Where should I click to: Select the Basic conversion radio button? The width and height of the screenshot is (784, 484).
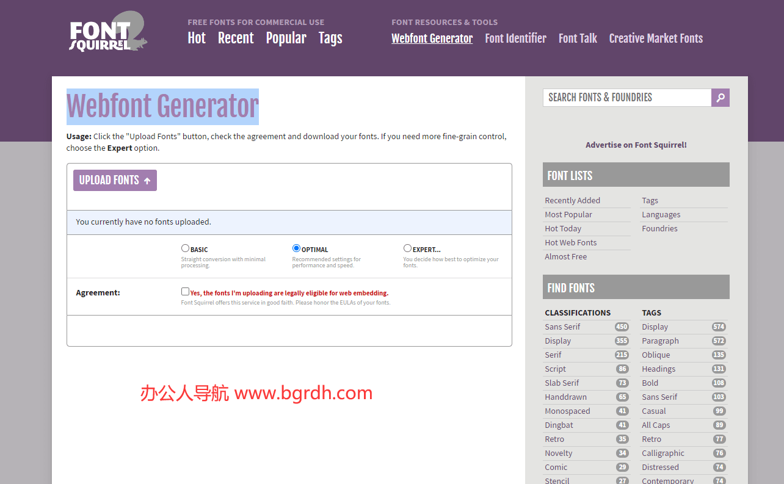pyautogui.click(x=185, y=248)
